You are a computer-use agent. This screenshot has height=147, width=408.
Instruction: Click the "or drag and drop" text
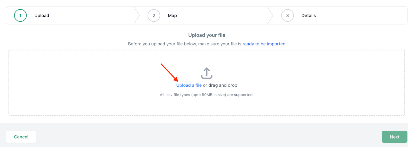coord(220,85)
